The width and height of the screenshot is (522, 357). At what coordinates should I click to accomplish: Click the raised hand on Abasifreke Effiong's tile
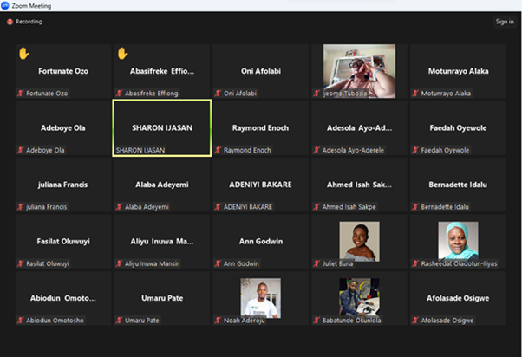click(x=122, y=54)
